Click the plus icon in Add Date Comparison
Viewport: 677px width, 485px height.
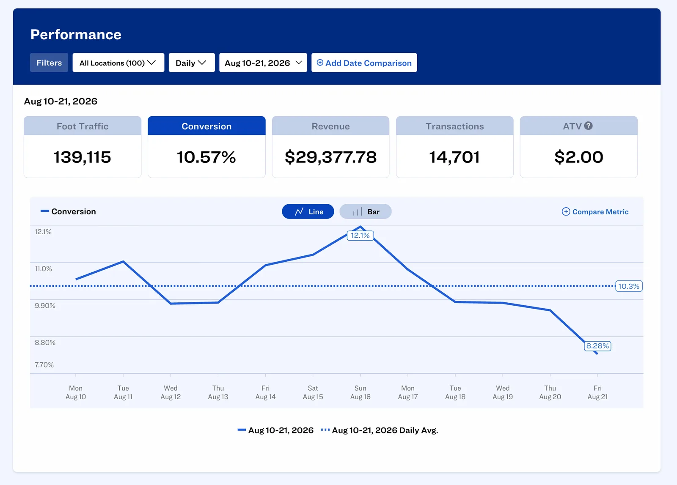coord(320,63)
